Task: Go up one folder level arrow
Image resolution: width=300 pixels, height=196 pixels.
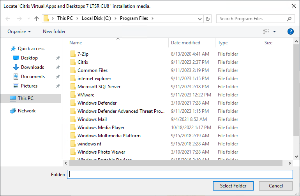Action: pos(36,19)
